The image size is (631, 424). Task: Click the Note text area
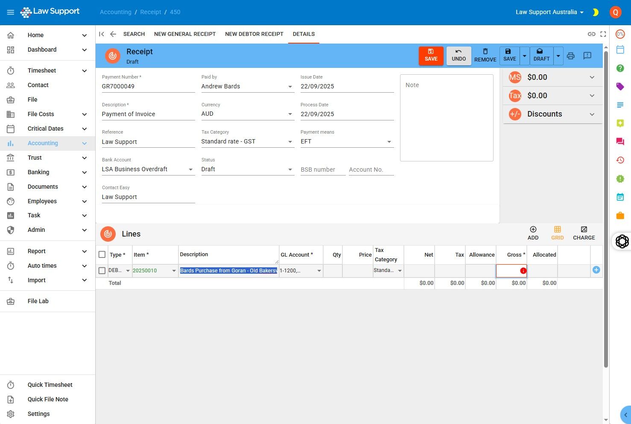point(447,118)
